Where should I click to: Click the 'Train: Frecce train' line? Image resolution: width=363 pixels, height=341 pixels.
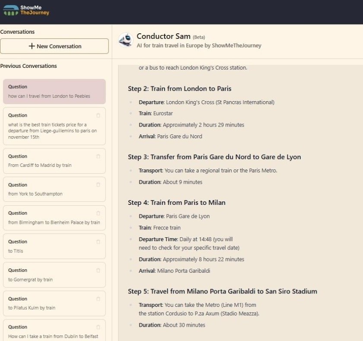[x=159, y=228]
